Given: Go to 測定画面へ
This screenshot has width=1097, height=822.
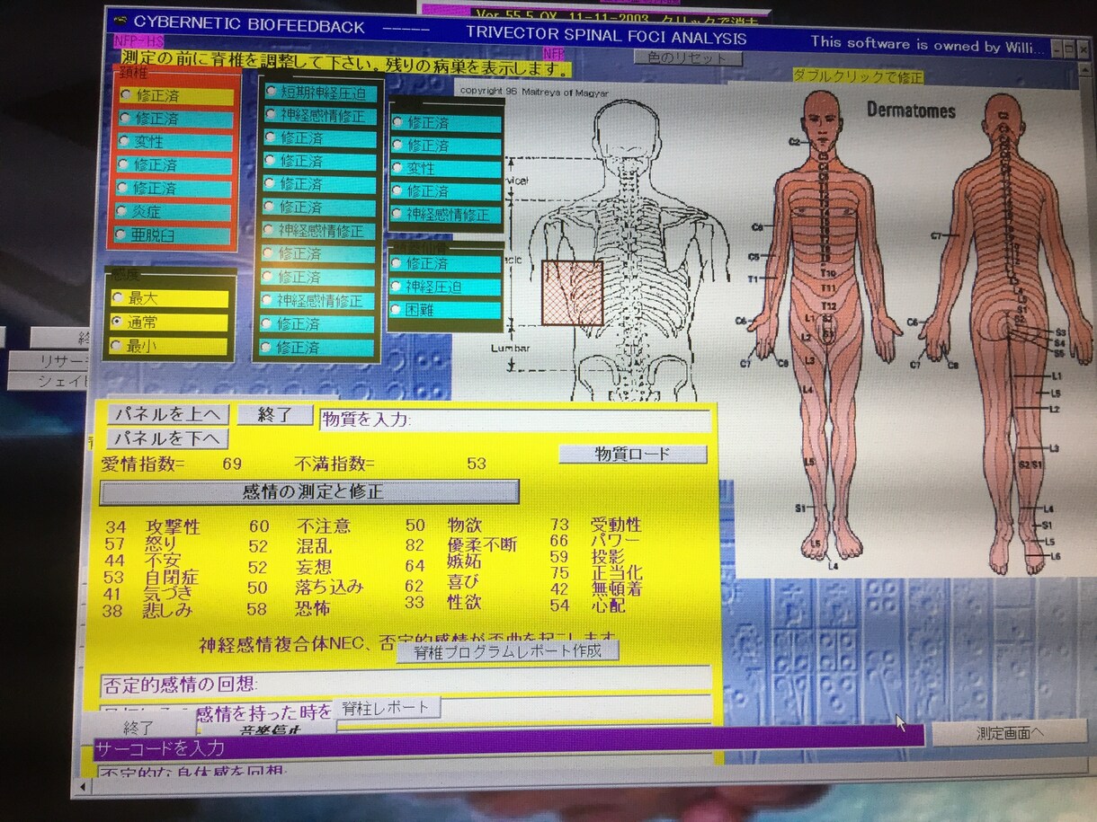Looking at the screenshot, I should point(1009,732).
